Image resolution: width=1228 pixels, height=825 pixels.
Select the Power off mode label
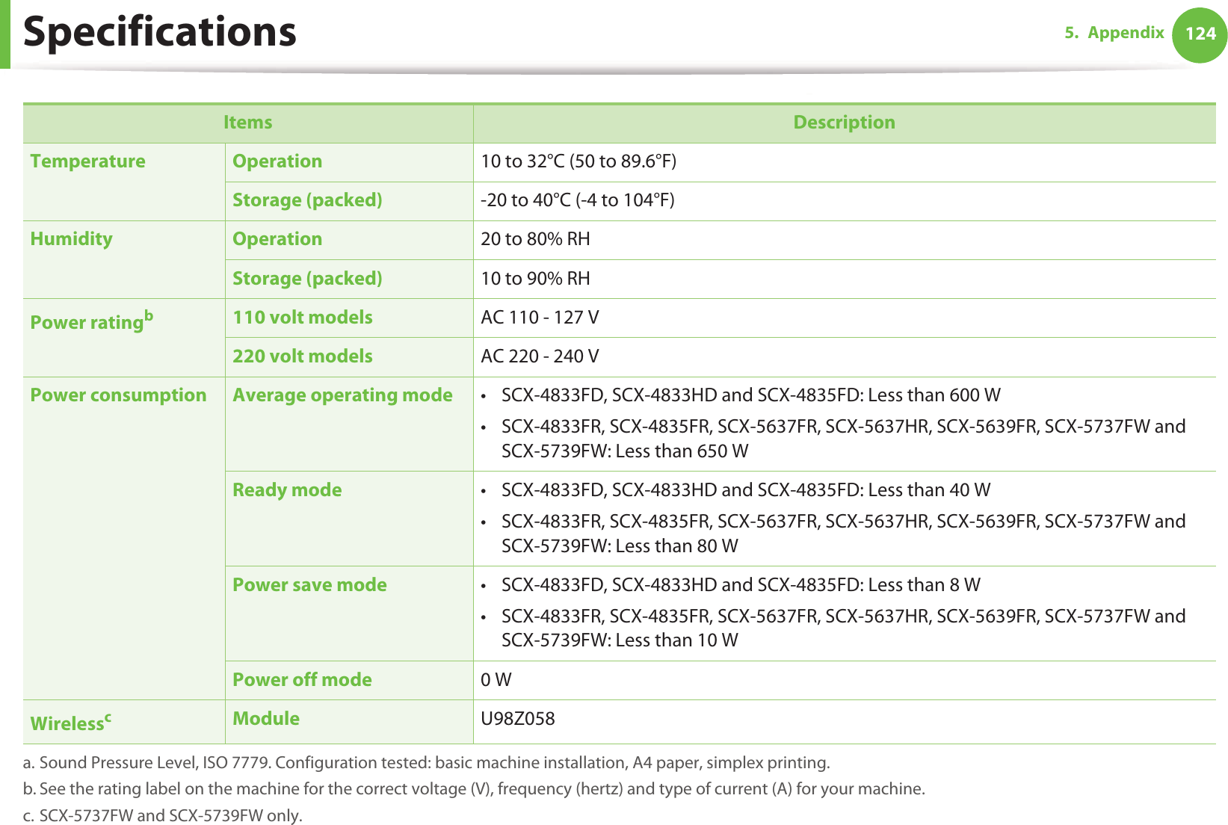click(x=302, y=680)
